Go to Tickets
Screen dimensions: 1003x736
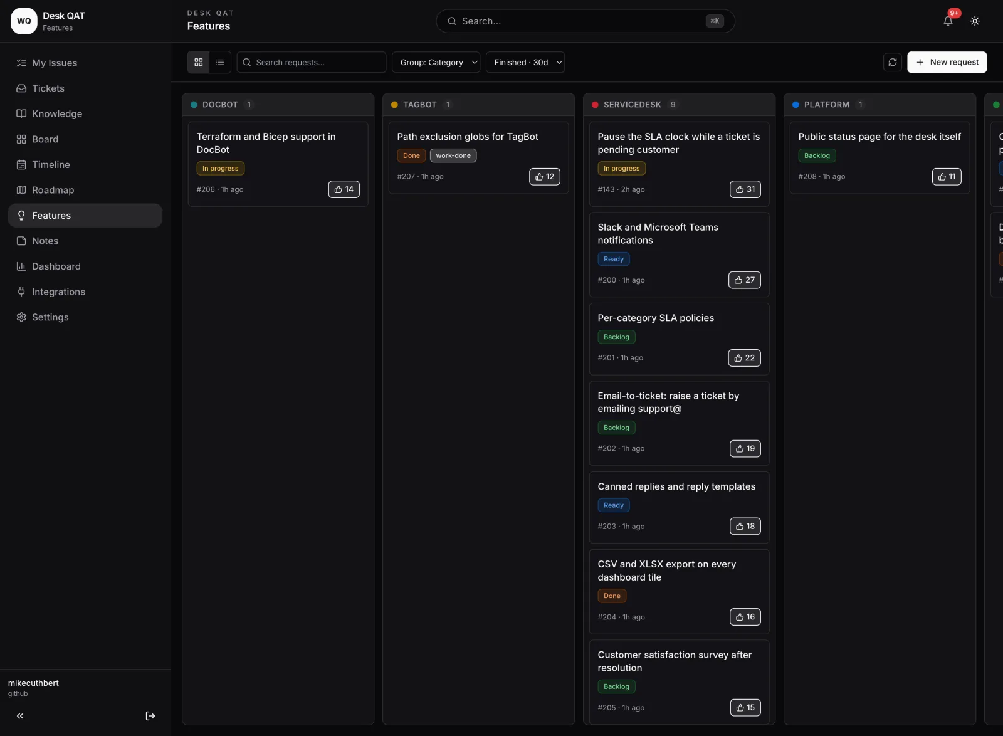pos(85,88)
